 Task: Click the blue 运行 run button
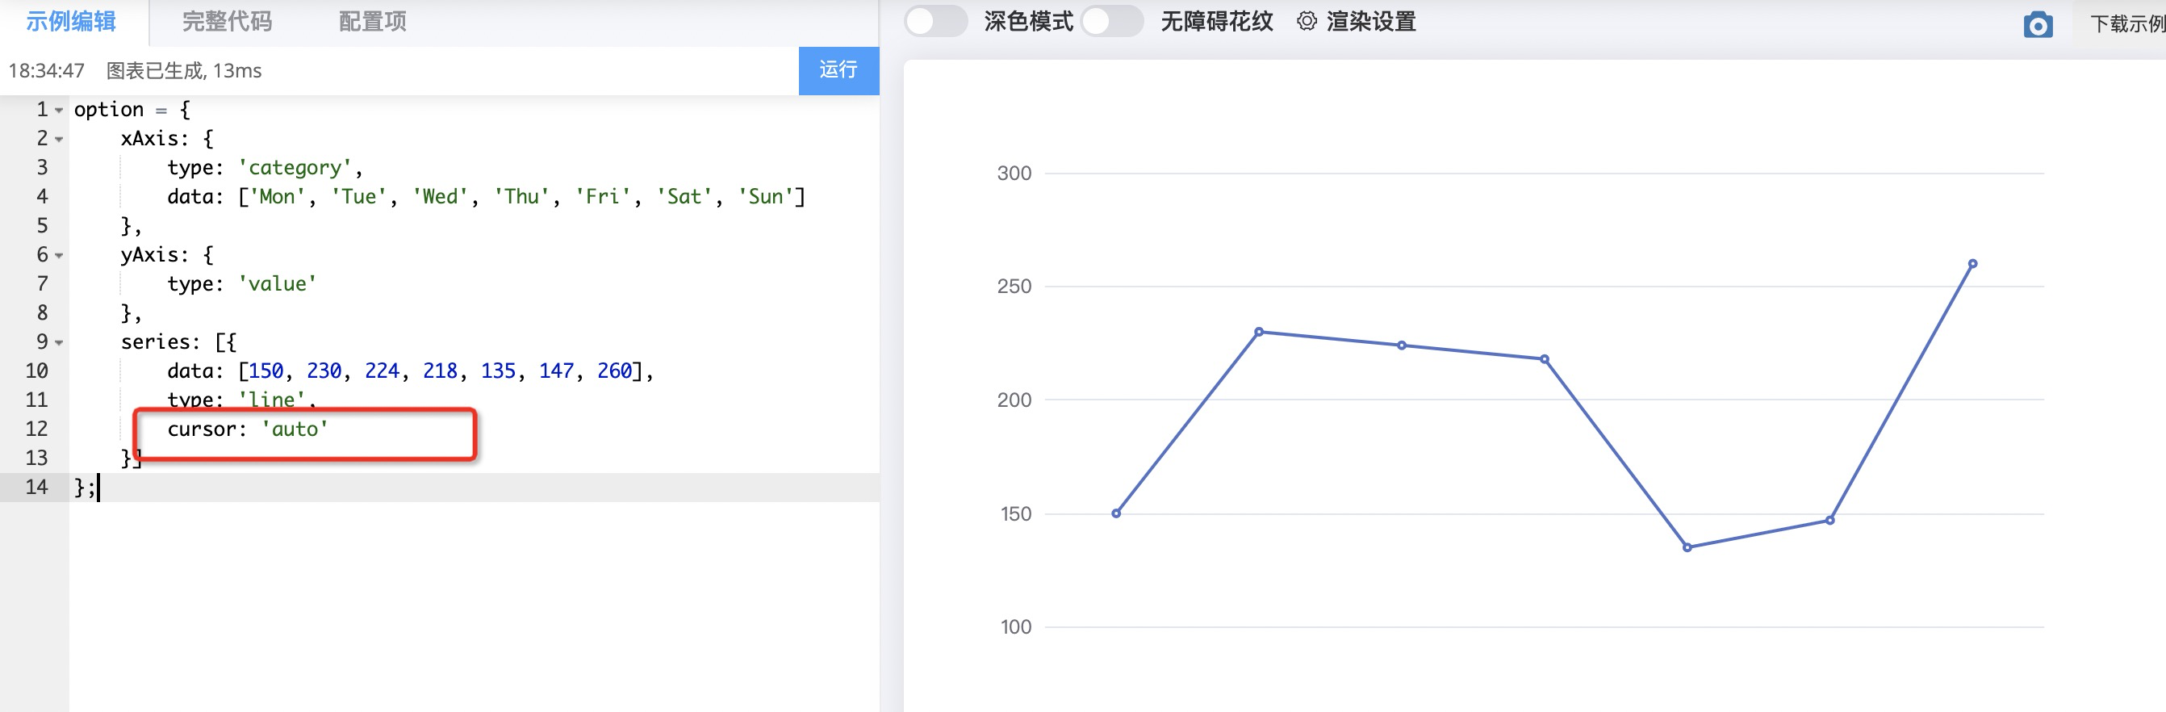(838, 69)
